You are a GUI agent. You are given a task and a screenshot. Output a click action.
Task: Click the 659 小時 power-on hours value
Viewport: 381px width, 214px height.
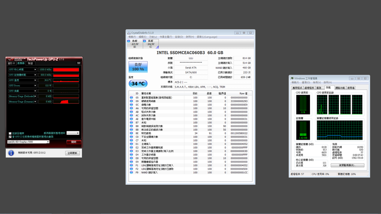click(x=246, y=77)
